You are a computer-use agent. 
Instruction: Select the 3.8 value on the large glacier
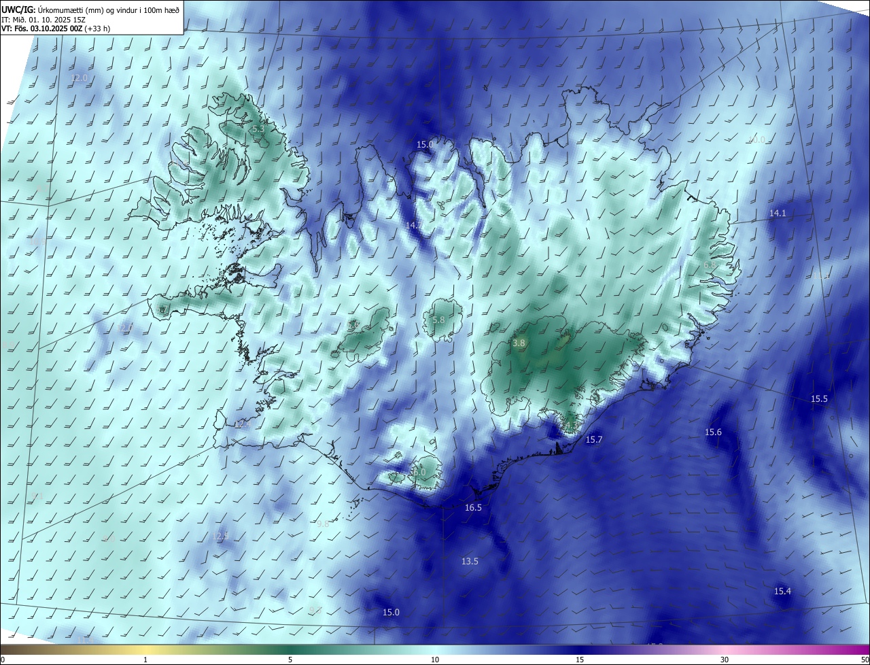point(519,343)
